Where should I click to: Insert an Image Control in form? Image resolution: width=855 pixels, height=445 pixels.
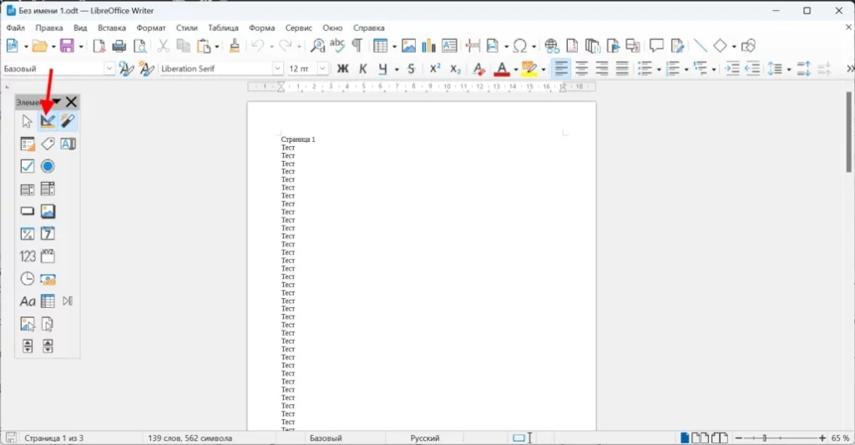27,324
